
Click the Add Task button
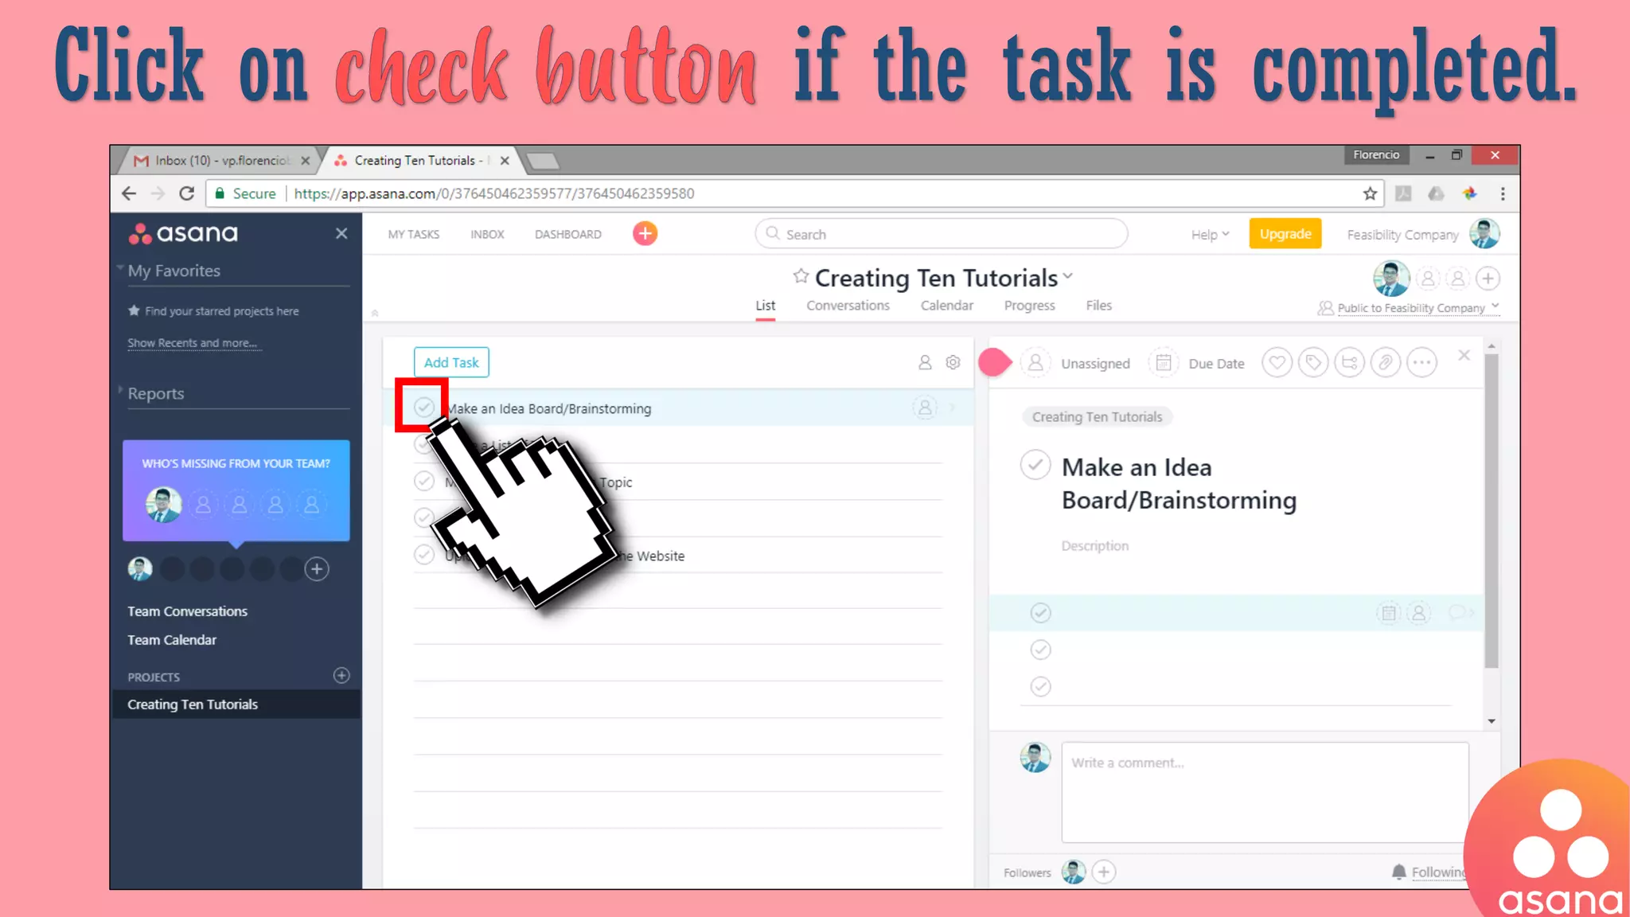[x=451, y=362]
